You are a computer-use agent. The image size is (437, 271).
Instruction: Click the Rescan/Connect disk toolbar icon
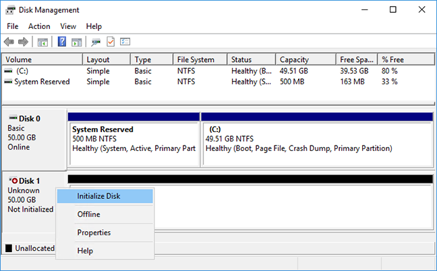(96, 42)
